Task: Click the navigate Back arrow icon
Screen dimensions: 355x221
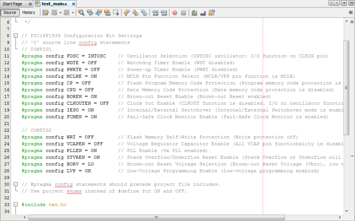Action: pos(54,13)
